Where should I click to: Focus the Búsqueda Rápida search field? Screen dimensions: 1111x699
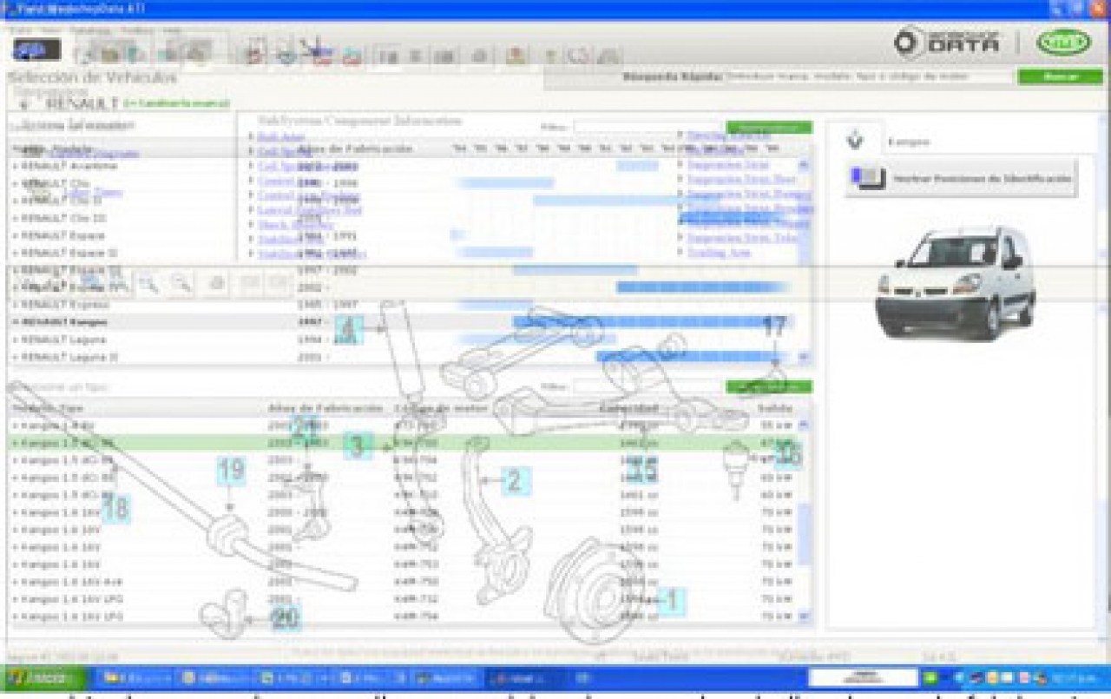coord(868,76)
